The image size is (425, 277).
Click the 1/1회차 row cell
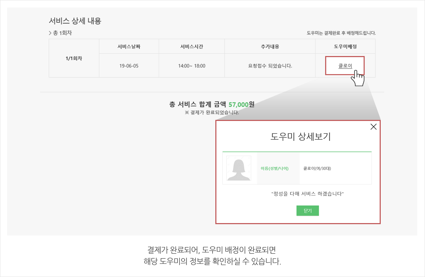coord(74,58)
